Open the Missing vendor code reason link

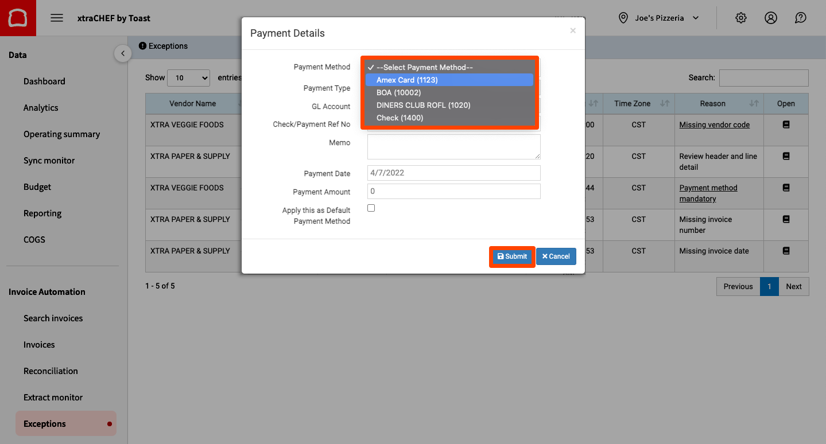(x=714, y=124)
